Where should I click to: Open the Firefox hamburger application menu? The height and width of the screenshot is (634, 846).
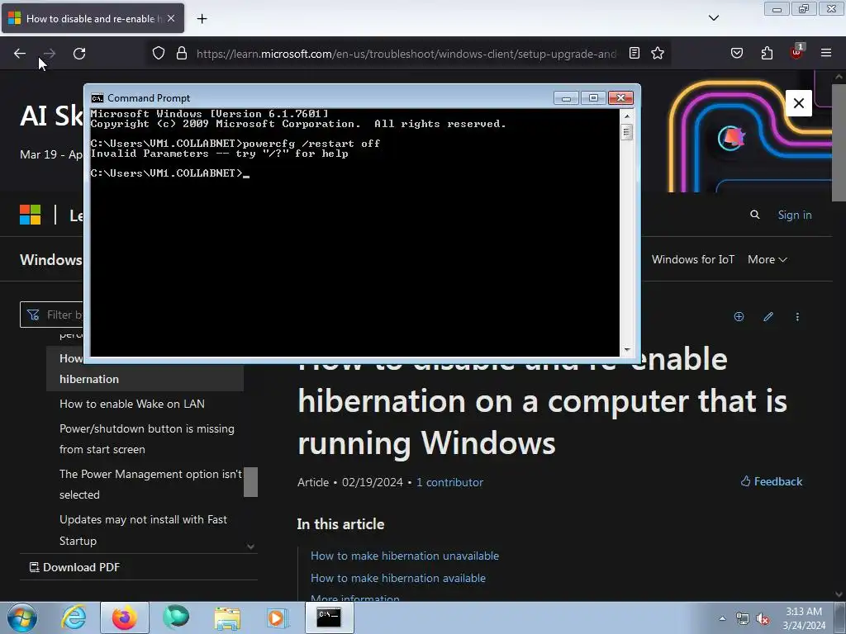coord(826,54)
